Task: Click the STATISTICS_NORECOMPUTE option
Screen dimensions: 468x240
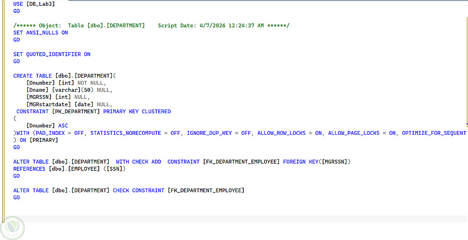Action: click(x=125, y=133)
